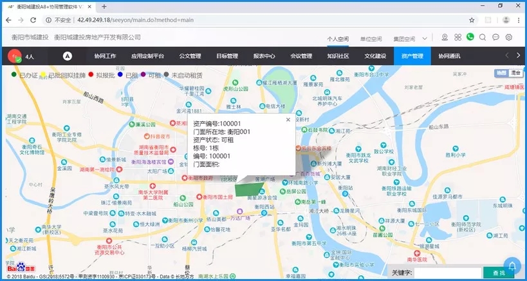Click the 关键字 keyword input field

coord(448,273)
